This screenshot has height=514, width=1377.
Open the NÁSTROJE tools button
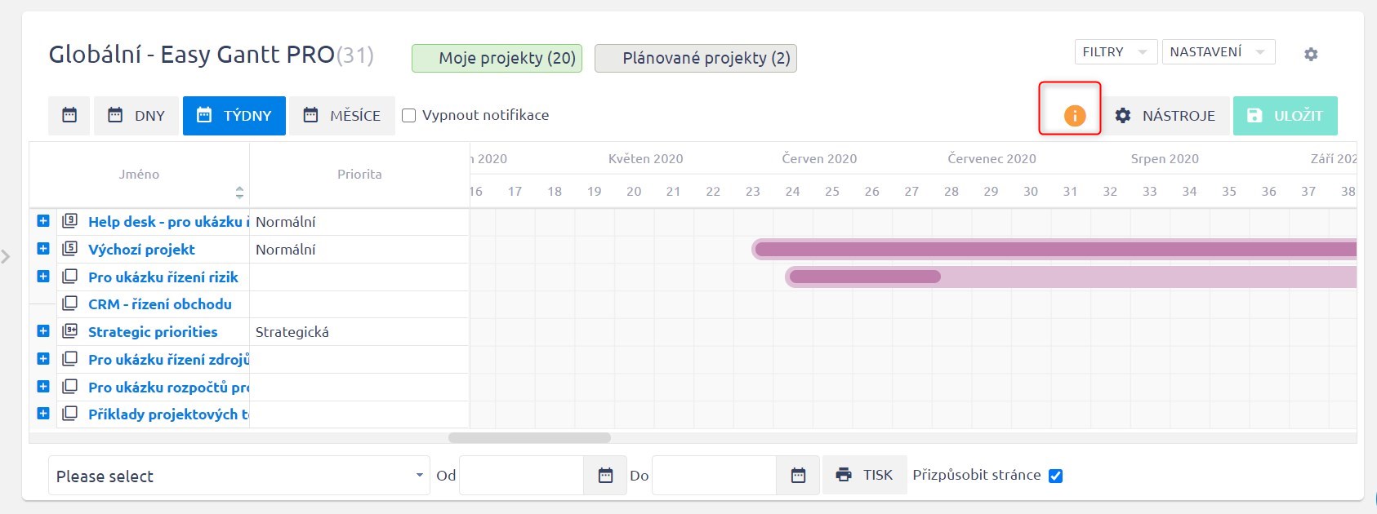point(1165,116)
